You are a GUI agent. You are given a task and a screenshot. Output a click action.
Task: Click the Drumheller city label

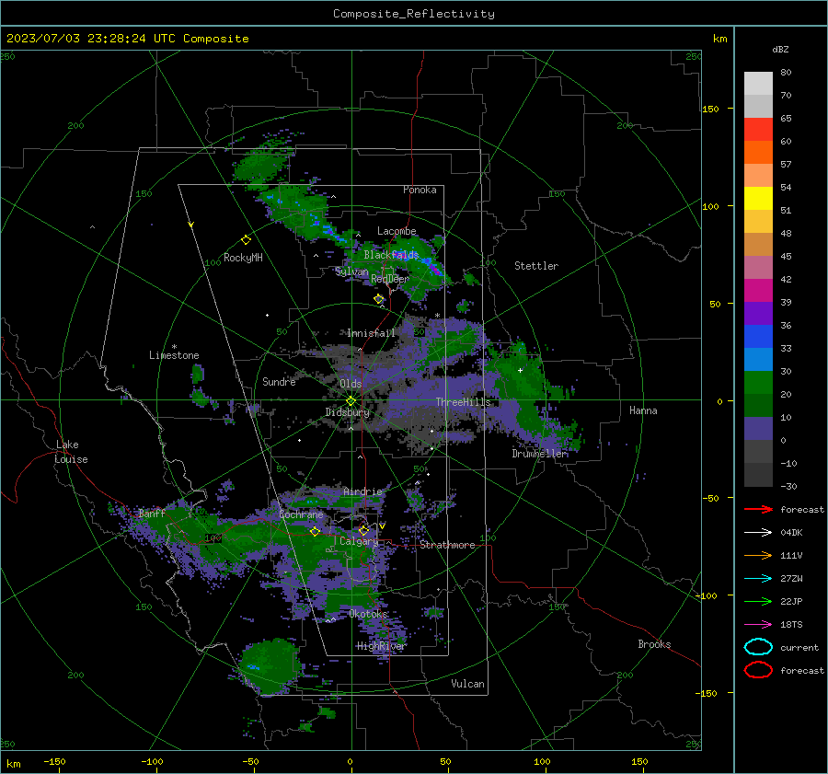[540, 454]
